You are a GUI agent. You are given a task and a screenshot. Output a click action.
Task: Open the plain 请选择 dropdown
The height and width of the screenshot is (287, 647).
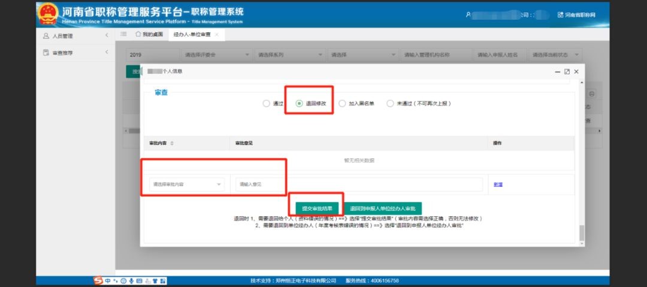pos(362,55)
